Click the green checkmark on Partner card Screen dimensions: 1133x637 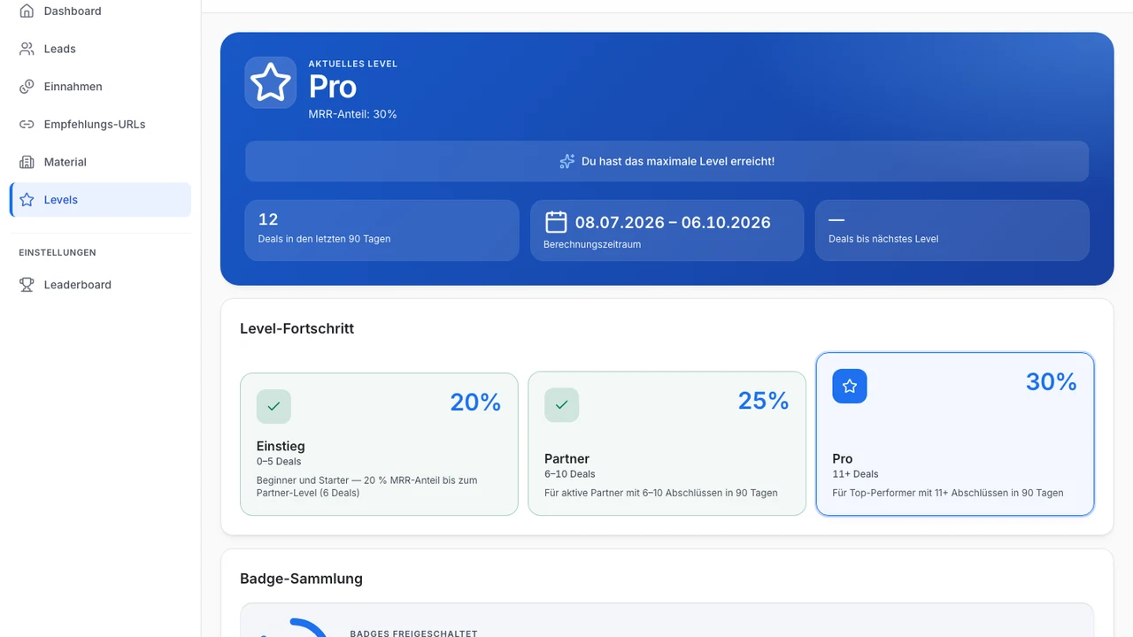tap(561, 404)
